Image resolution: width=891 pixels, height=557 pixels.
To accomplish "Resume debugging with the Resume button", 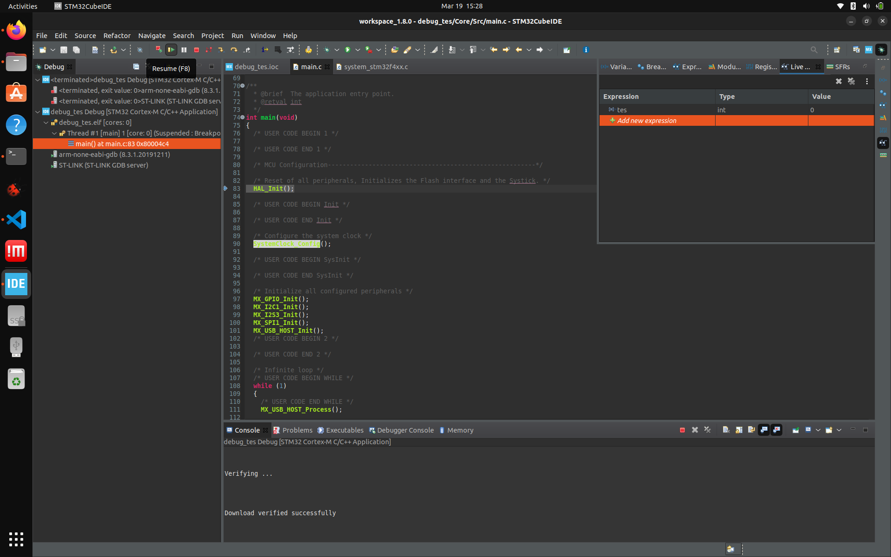I will 171,50.
